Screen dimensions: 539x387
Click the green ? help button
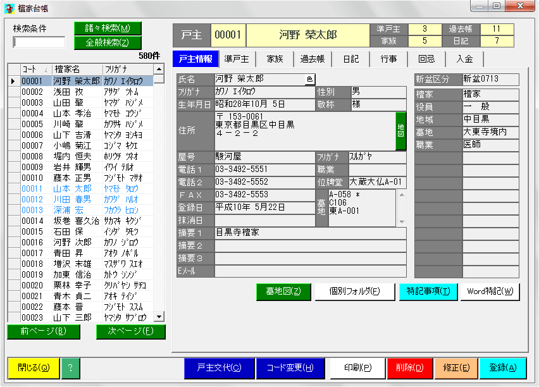click(x=71, y=367)
